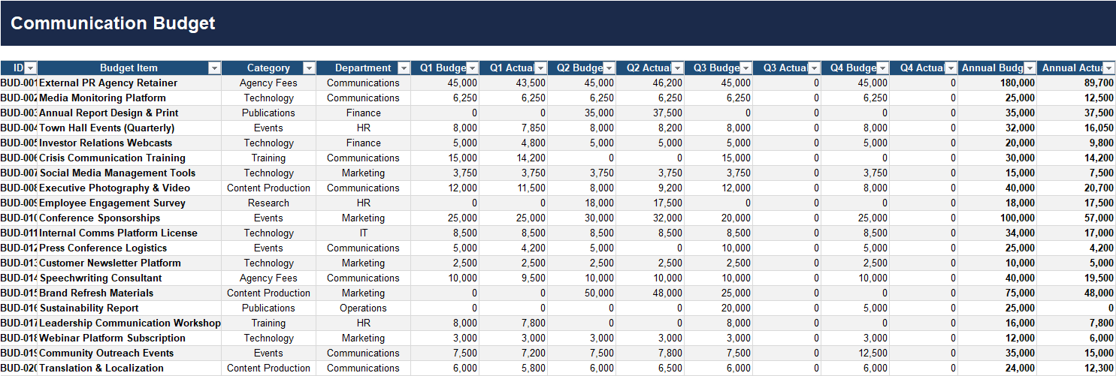Viewport: 1116px width, 376px height.
Task: Select cell Leadership Communication Workshop
Action: click(129, 323)
